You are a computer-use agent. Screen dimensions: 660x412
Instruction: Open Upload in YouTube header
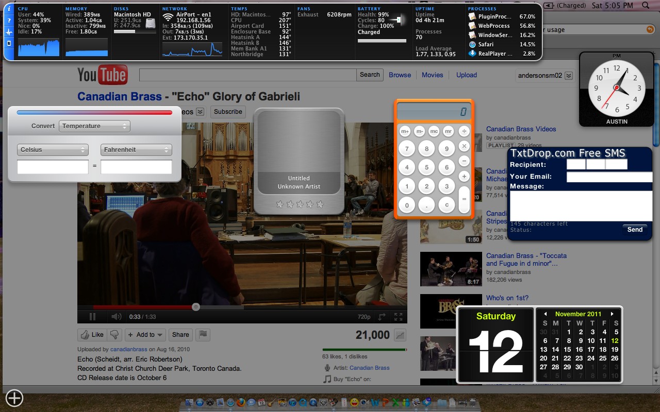(x=466, y=75)
